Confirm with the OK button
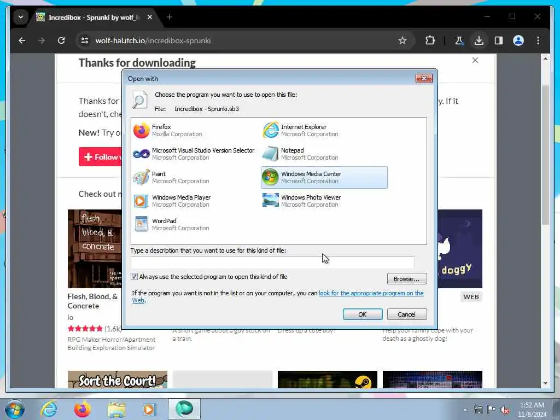This screenshot has width=560, height=420. coord(362,314)
